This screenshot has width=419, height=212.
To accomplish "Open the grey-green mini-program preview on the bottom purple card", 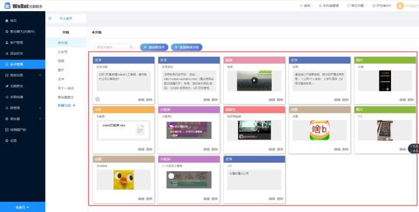I will click(x=189, y=179).
